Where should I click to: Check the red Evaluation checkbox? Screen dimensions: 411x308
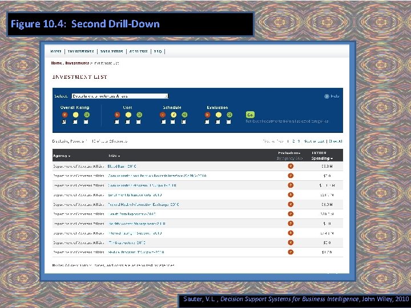click(207, 122)
